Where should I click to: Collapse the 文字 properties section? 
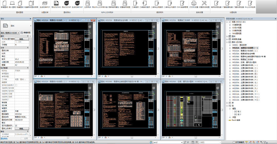(x=28, y=48)
